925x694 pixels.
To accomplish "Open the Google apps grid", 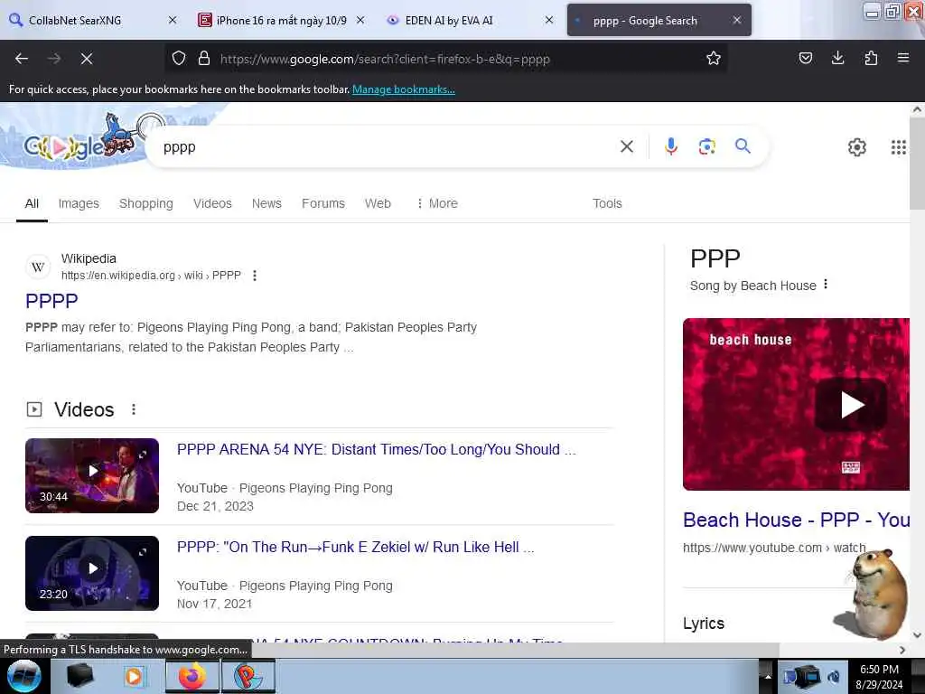I will (898, 147).
